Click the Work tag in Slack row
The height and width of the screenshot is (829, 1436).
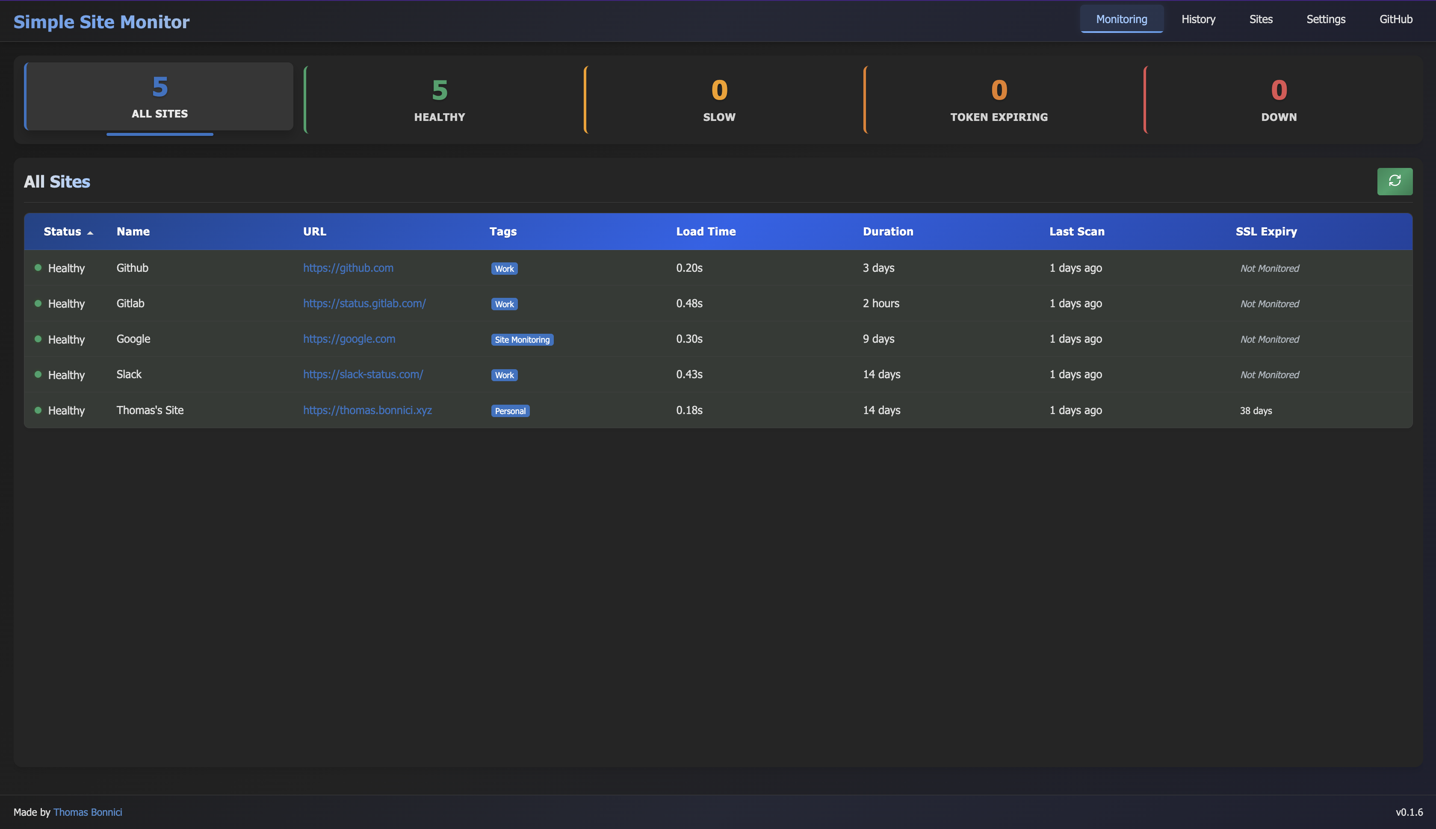click(504, 375)
